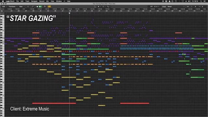The width and height of the screenshot is (208, 117).
Task: Click the topmost C key label on keyboard
Action: 3,17
